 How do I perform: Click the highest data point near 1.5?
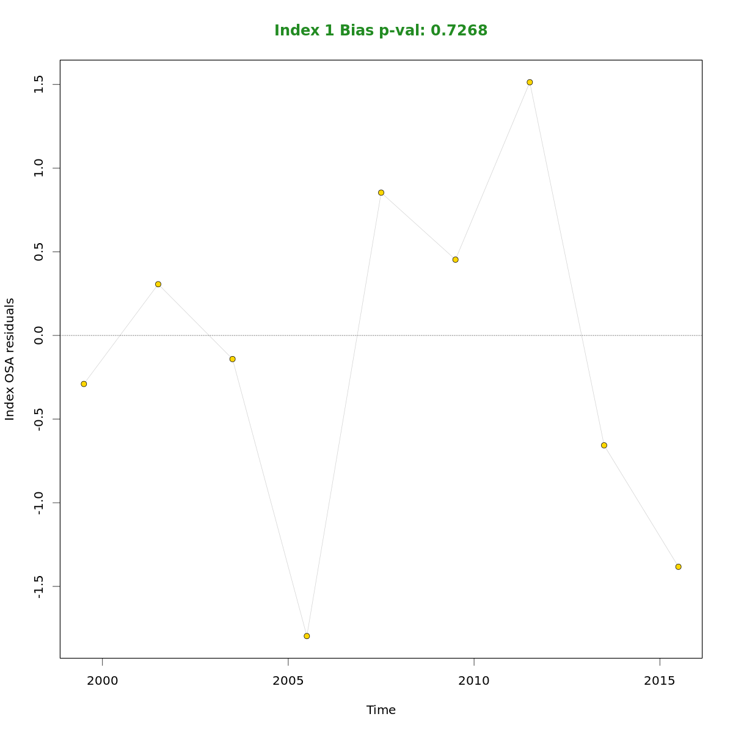pos(530,82)
